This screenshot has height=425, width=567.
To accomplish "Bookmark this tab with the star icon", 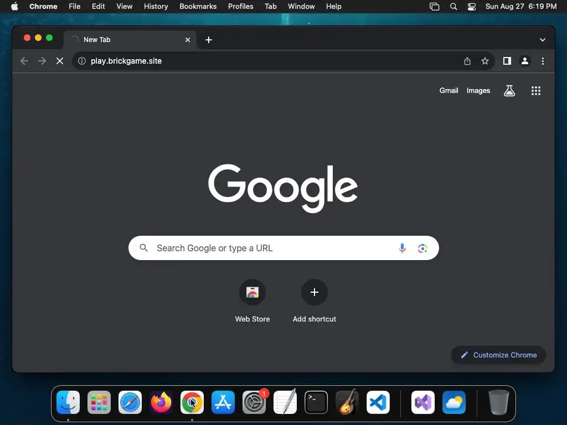I will (x=485, y=61).
